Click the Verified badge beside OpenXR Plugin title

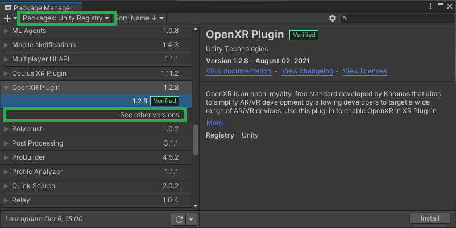304,35
